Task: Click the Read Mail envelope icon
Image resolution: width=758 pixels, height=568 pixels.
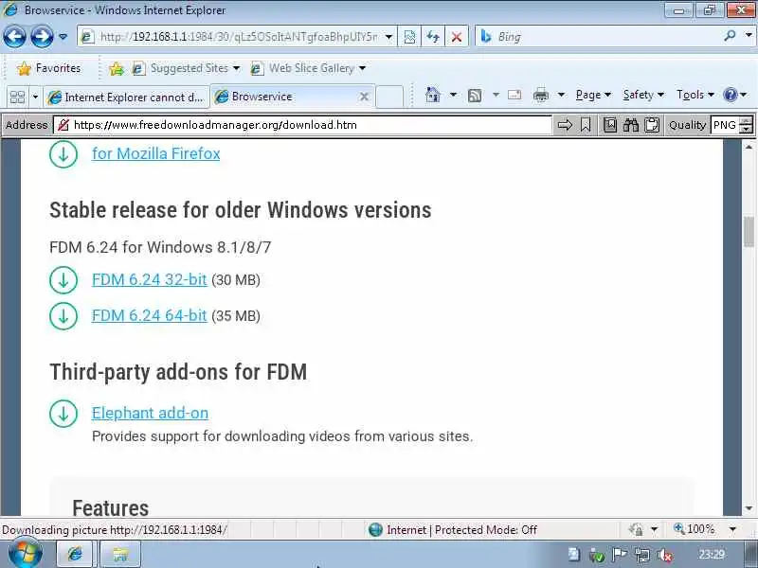Action: tap(514, 95)
